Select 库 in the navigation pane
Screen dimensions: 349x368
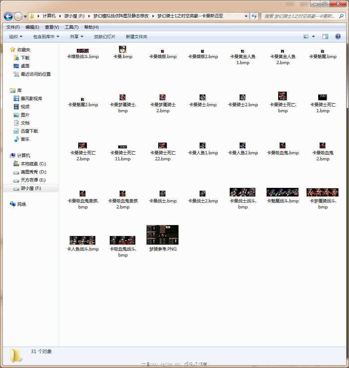tap(16, 90)
